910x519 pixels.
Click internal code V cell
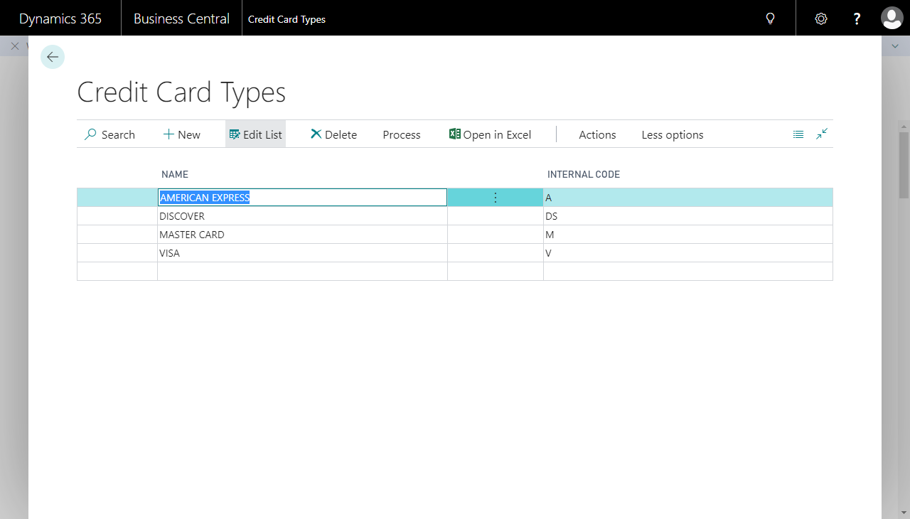(688, 253)
